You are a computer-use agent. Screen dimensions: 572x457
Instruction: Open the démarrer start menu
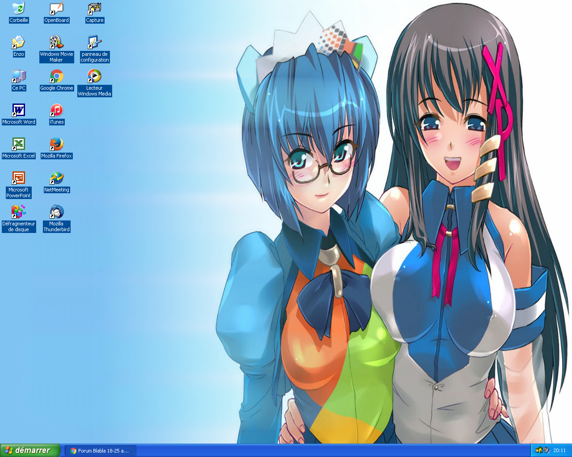29,450
